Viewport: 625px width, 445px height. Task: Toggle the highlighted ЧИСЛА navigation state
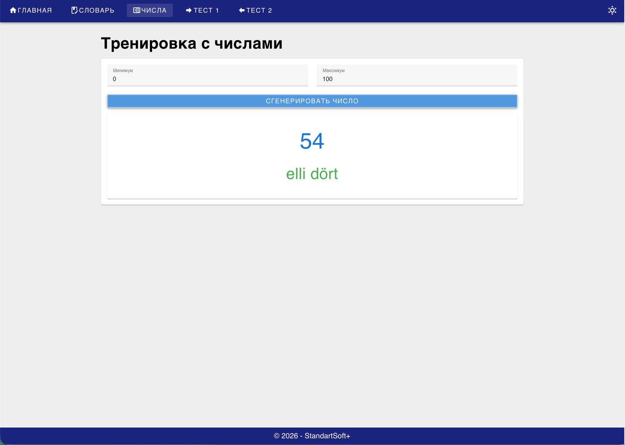click(x=150, y=10)
